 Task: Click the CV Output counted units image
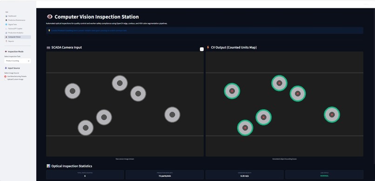(284, 104)
